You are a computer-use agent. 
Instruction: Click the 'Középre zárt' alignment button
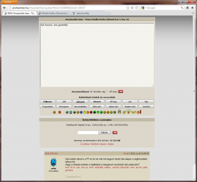[x=130, y=106]
